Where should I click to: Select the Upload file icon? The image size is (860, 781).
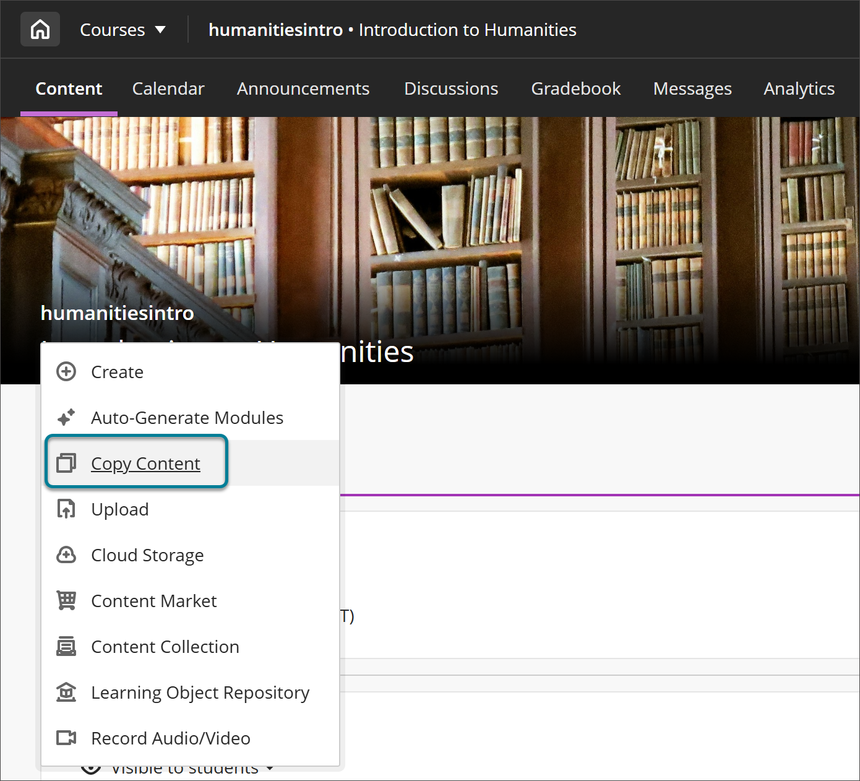66,509
